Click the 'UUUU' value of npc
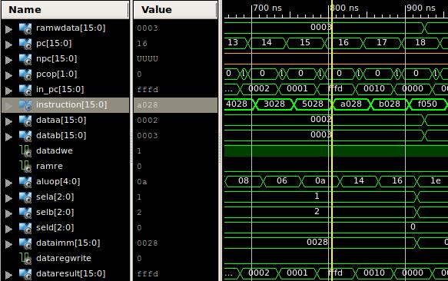This screenshot has width=448, height=281. click(147, 59)
